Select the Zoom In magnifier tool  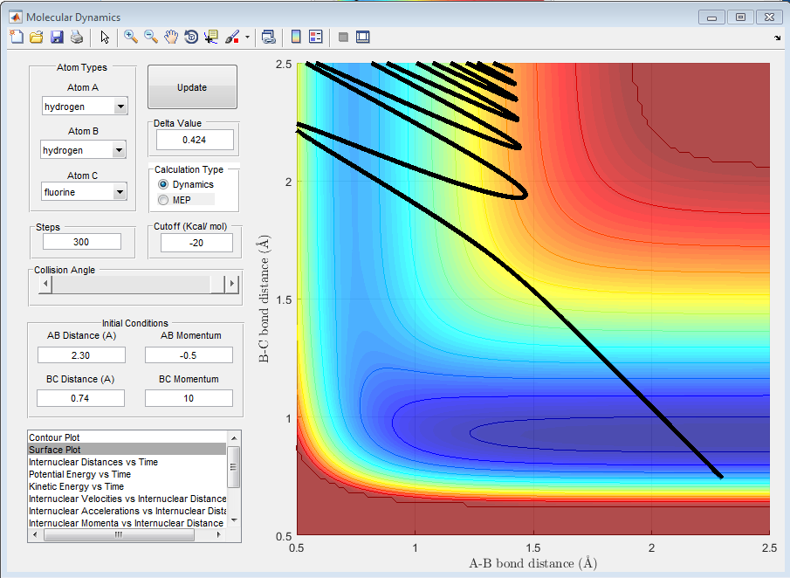click(x=131, y=37)
